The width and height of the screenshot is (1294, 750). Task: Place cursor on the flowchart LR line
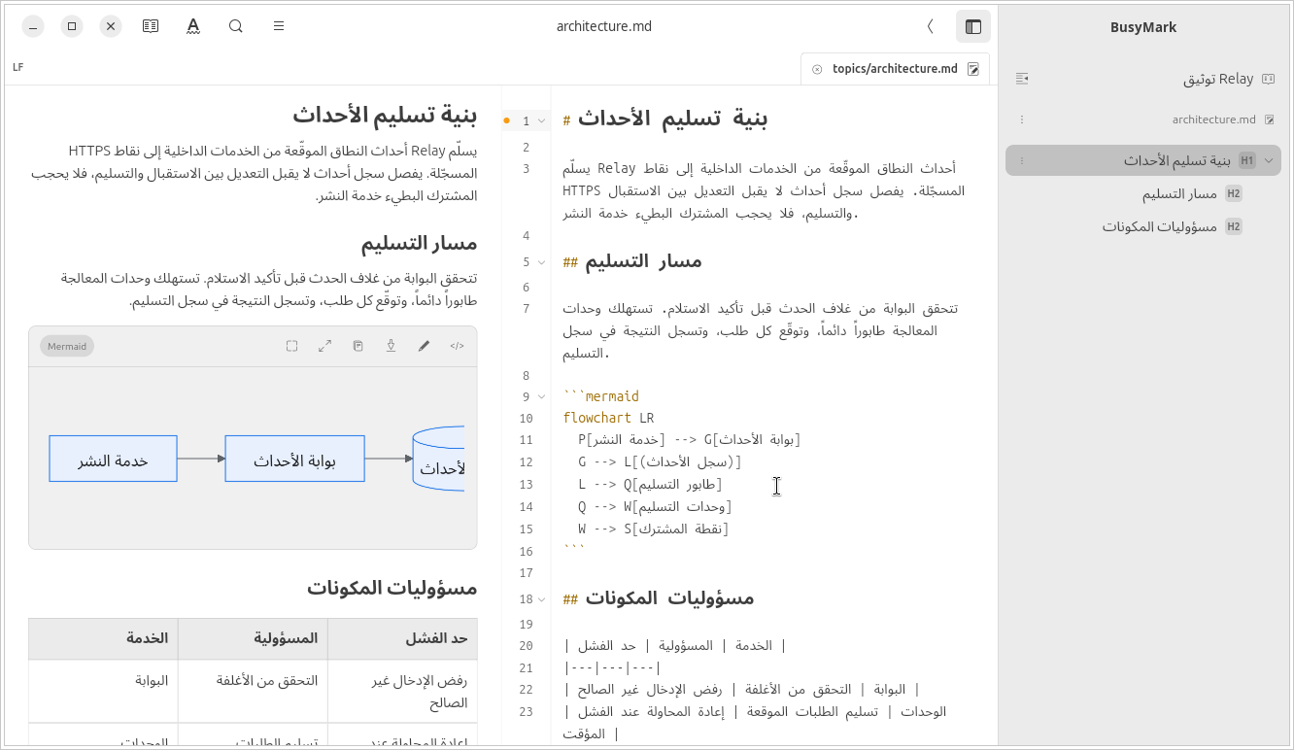(x=608, y=419)
